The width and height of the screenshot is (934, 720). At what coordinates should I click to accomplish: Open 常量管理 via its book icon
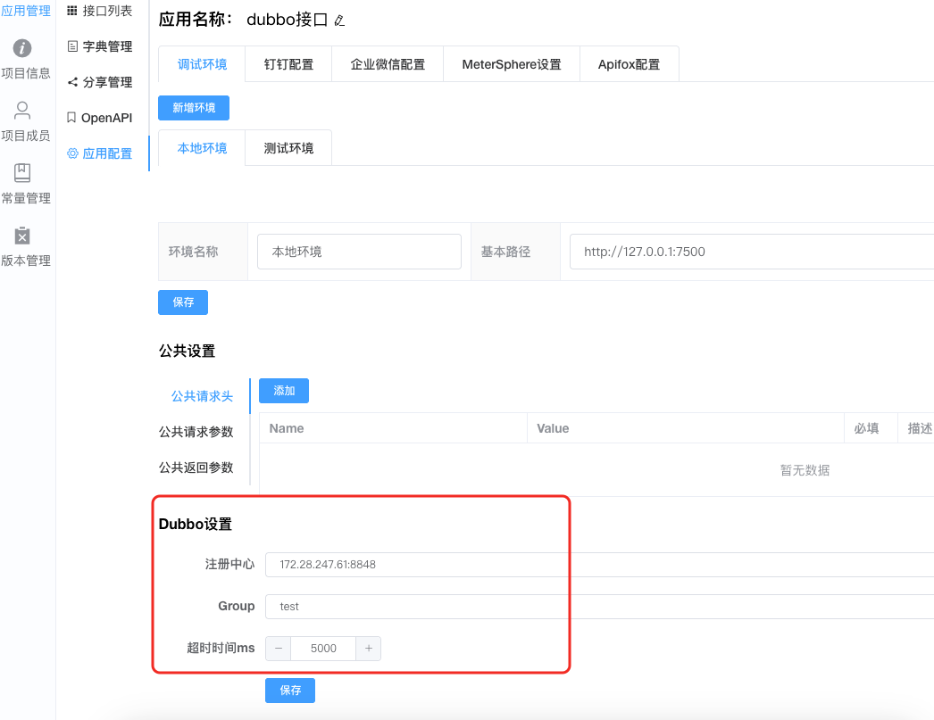coord(23,173)
